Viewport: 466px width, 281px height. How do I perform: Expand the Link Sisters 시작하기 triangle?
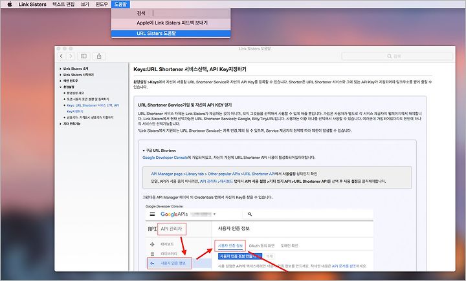click(x=60, y=75)
